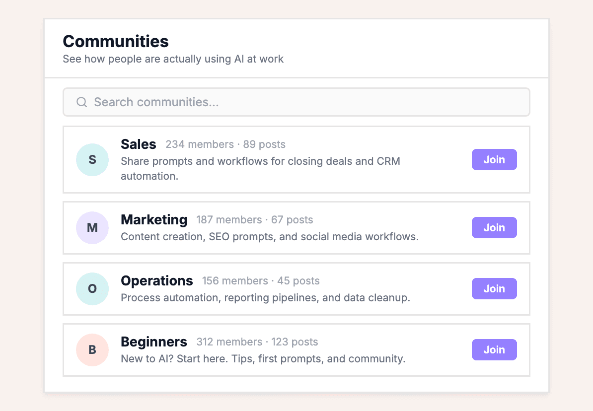
Task: Click the Beginners "New to AI?" description
Action: pyautogui.click(x=263, y=359)
